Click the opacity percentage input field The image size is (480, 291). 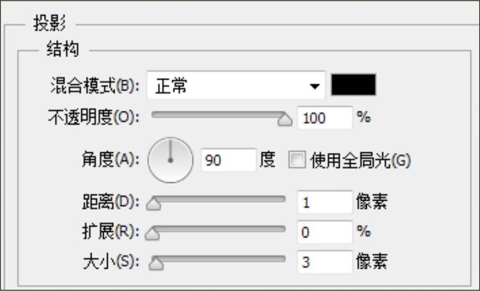324,117
